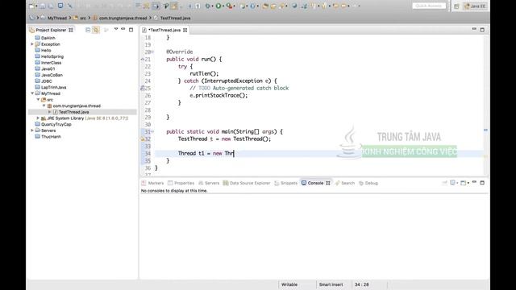
Task: Expand the JRE System Library node
Action: tap(38, 118)
